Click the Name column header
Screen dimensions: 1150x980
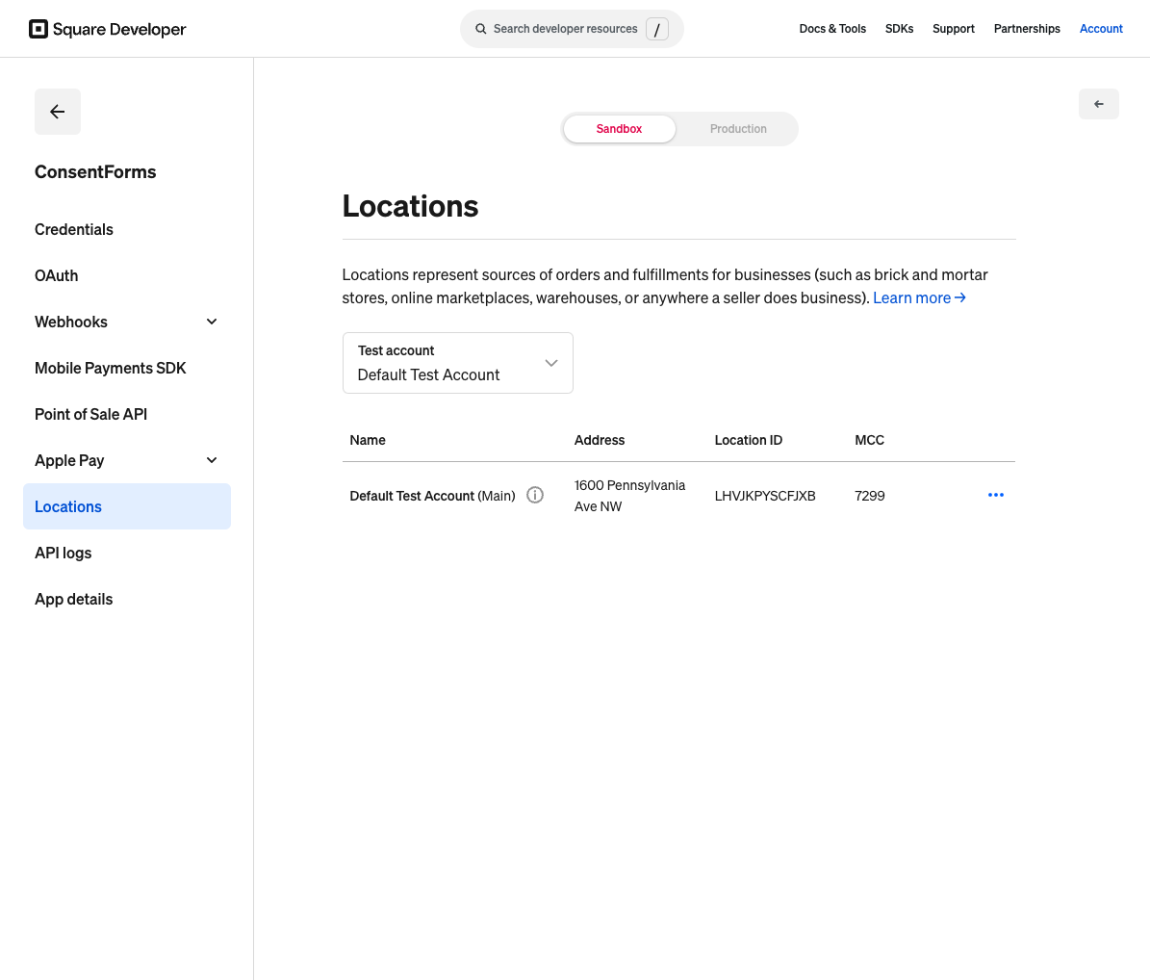click(368, 440)
